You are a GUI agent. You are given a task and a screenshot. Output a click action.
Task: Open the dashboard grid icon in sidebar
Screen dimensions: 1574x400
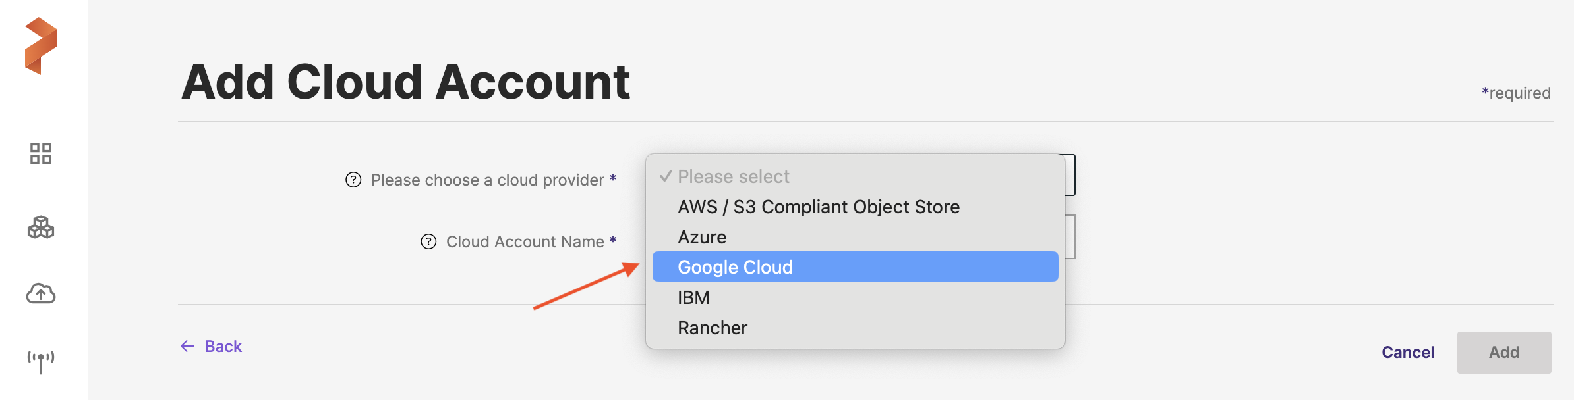[x=41, y=154]
